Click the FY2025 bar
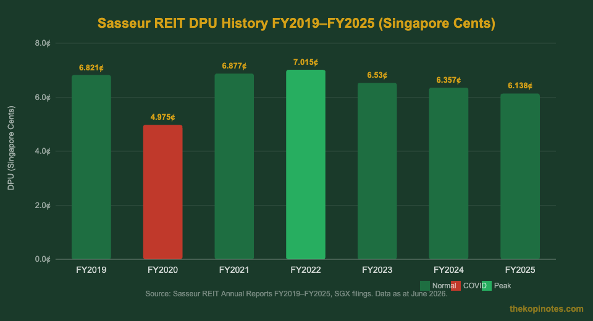The image size is (593, 321). click(x=520, y=176)
